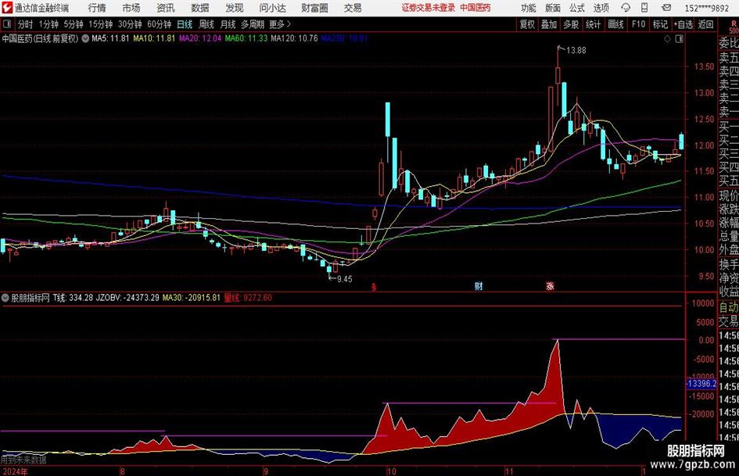Open the 发现 menu
This screenshot has width=739, height=476.
pyautogui.click(x=235, y=8)
